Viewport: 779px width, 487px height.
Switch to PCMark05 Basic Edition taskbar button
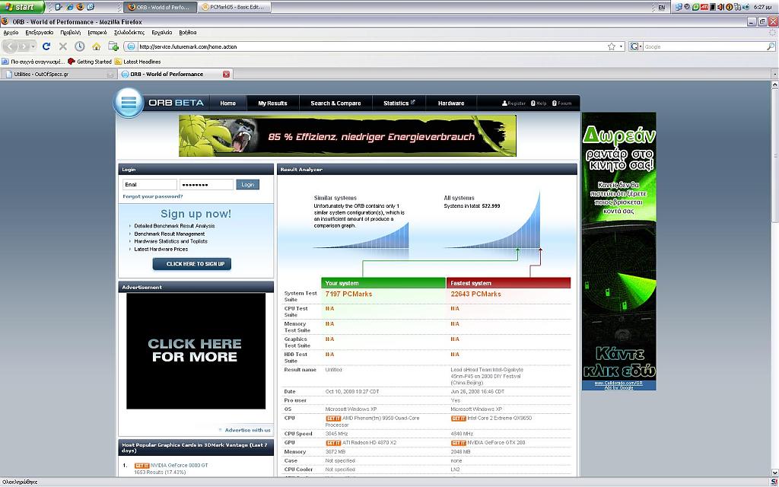tap(233, 7)
